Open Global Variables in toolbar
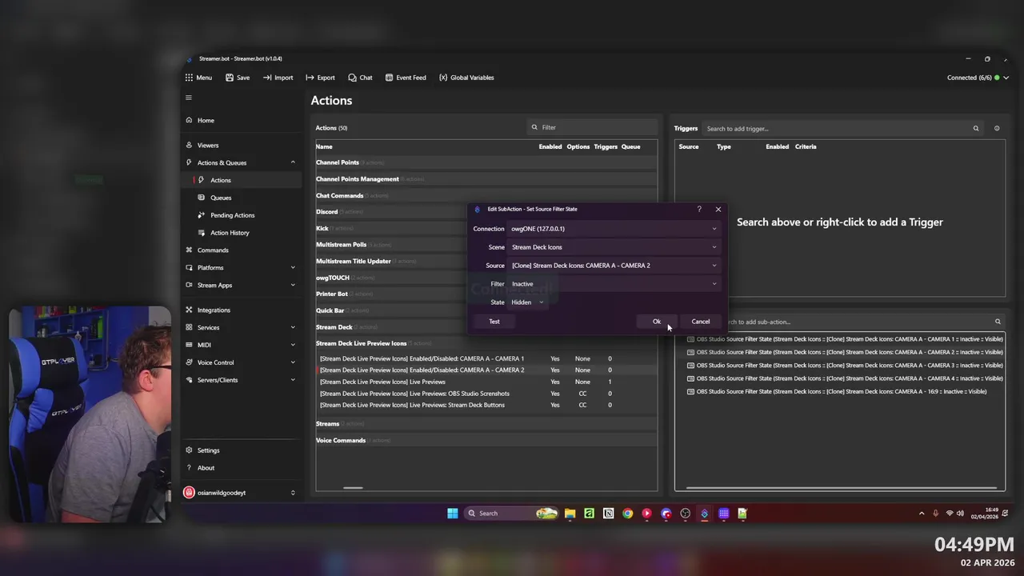Screen dimensions: 1024x576 [x=466, y=78]
